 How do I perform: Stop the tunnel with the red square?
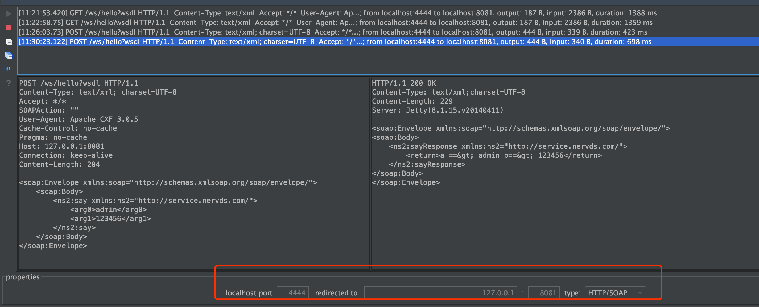coord(9,28)
